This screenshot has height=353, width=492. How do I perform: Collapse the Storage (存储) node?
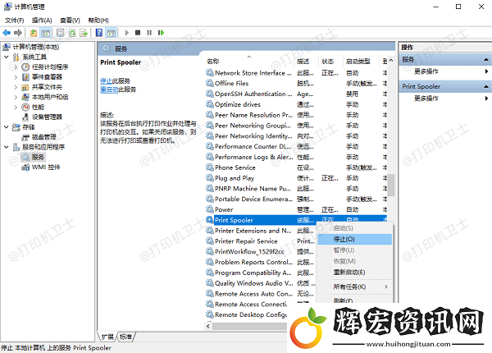pyautogui.click(x=7, y=127)
